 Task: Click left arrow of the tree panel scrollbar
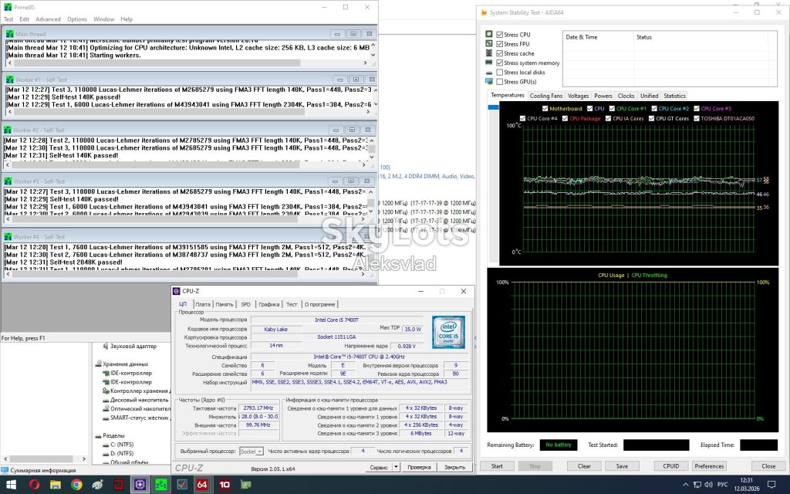coord(5,458)
